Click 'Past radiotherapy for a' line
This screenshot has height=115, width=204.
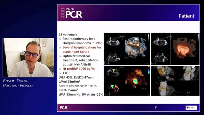pyautogui.click(x=79, y=39)
